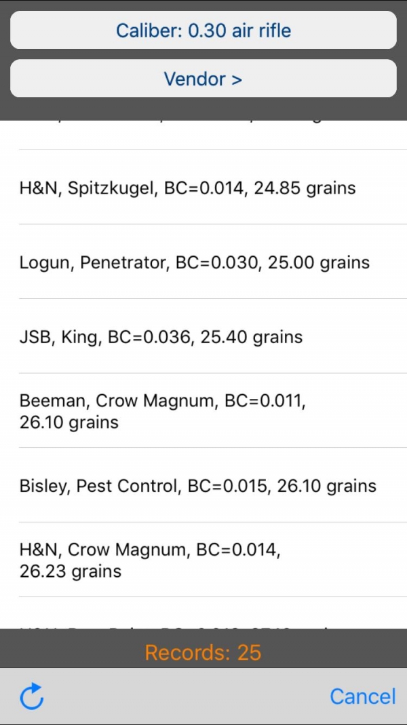Screen dimensions: 407x725
Task: Pick the JSB King 25.40 grains pellet
Action: click(x=203, y=336)
